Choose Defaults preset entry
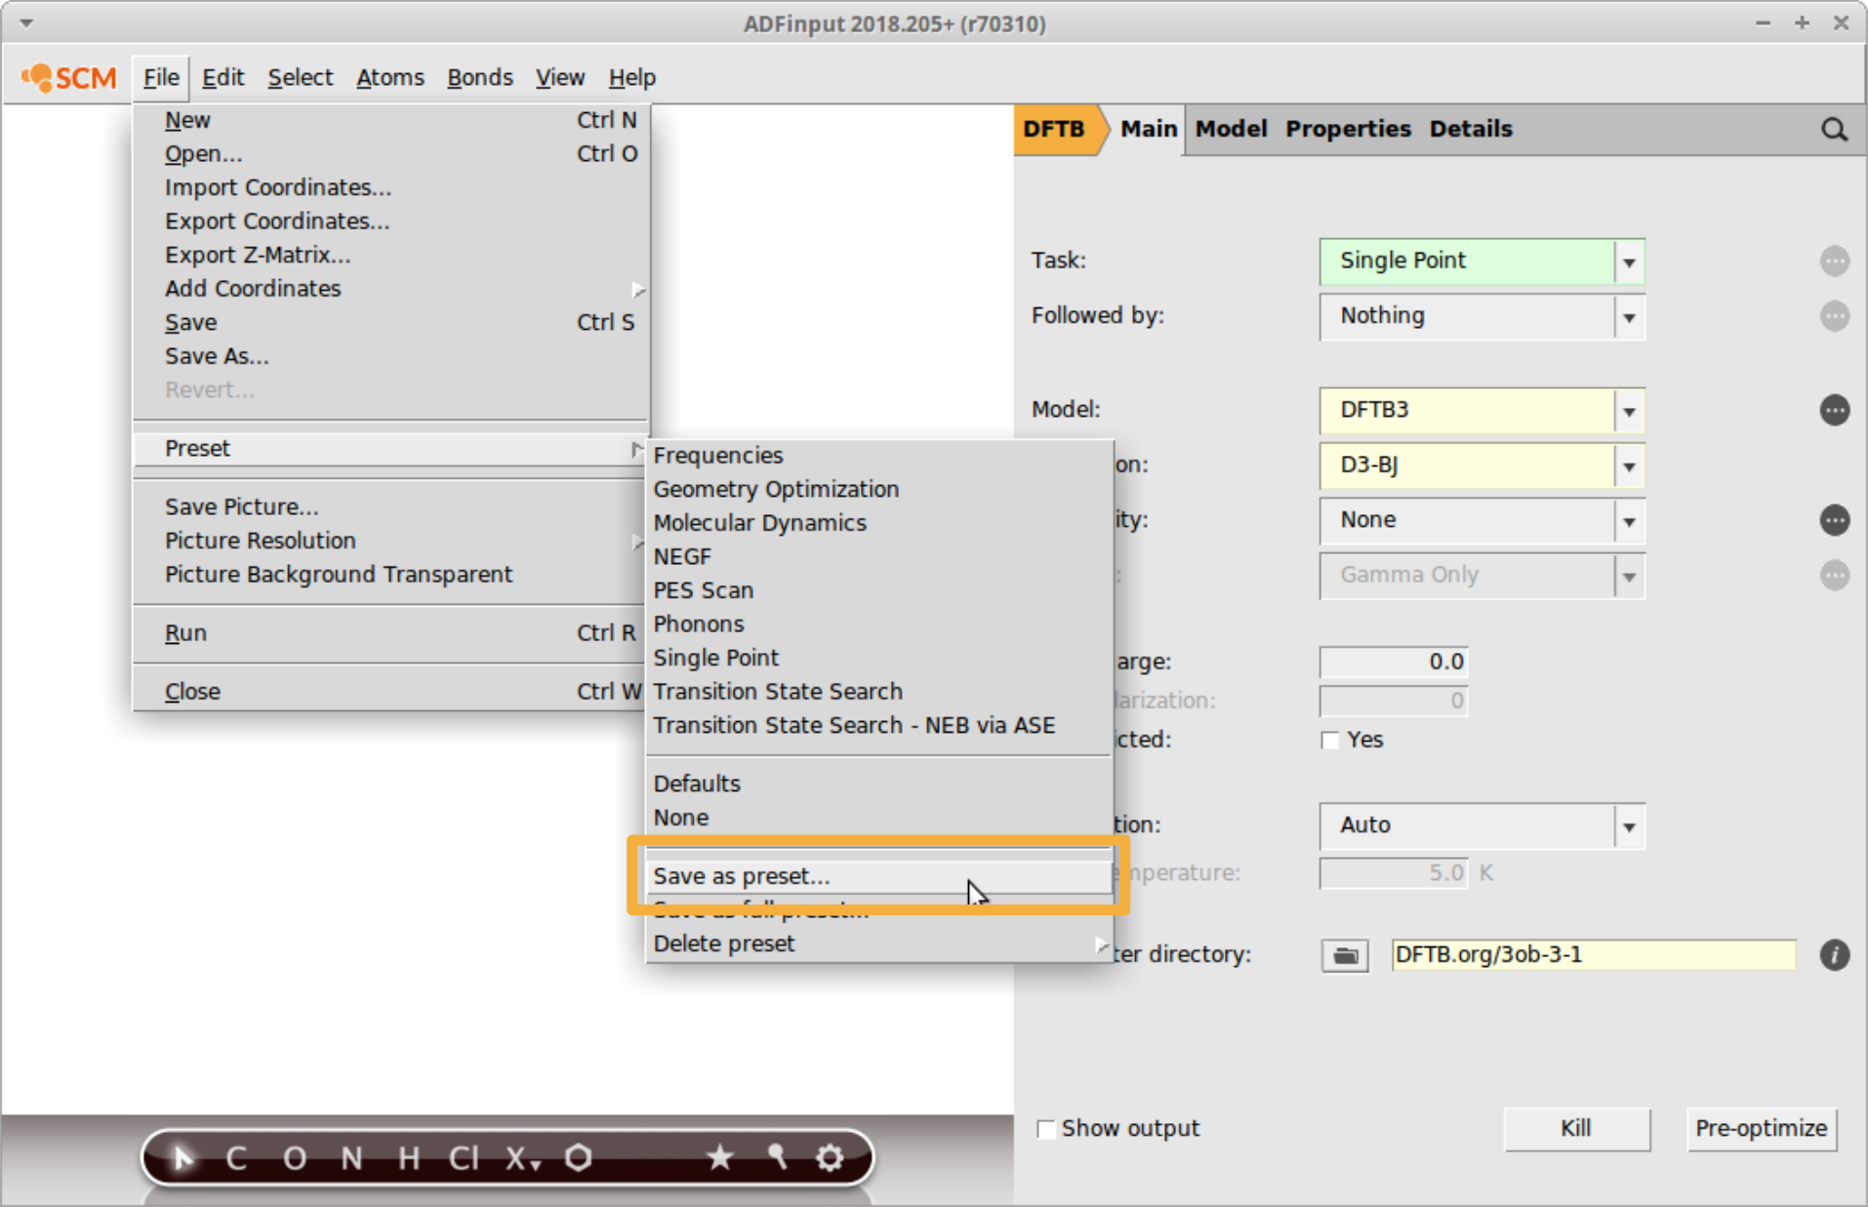1868x1207 pixels. tap(878, 784)
